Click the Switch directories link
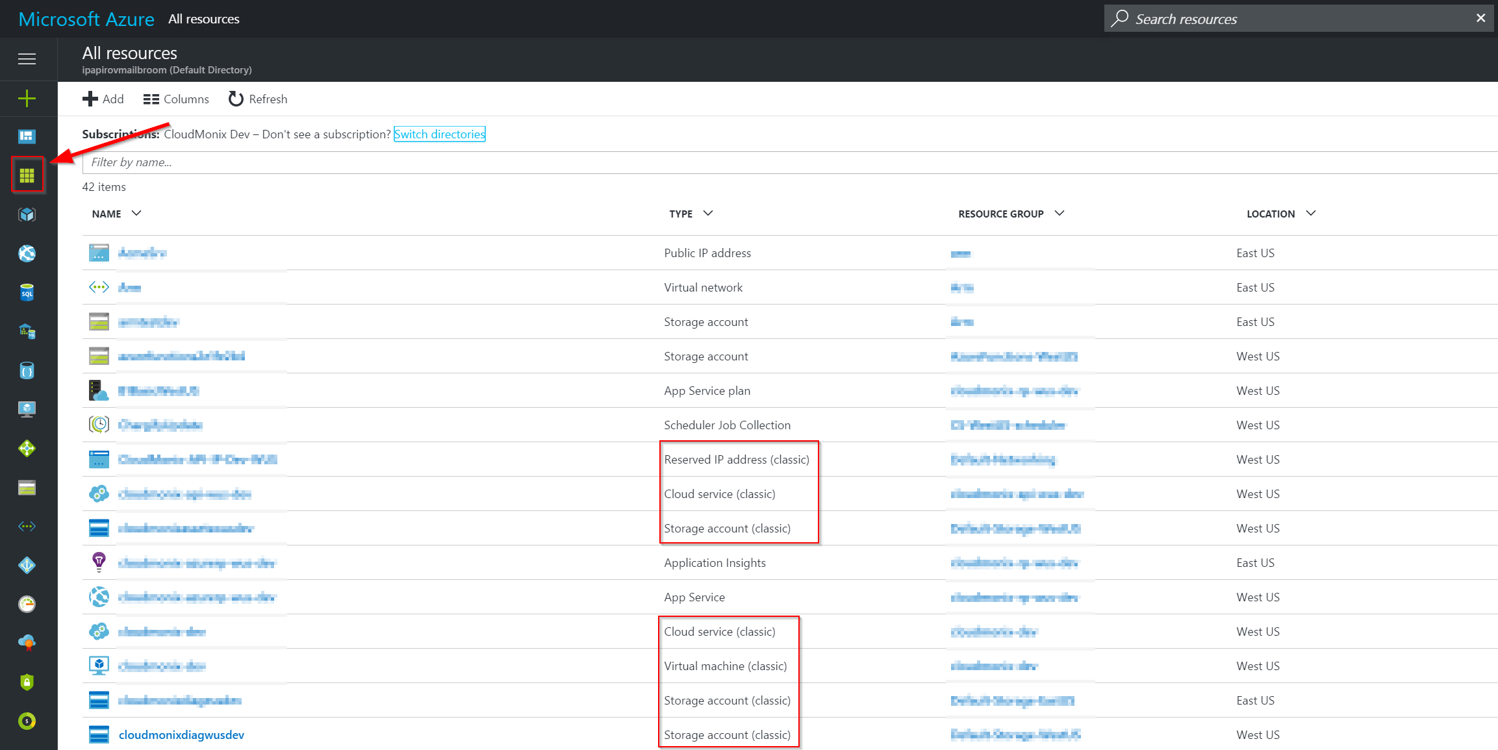Screen dimensions: 1498x750 439,134
